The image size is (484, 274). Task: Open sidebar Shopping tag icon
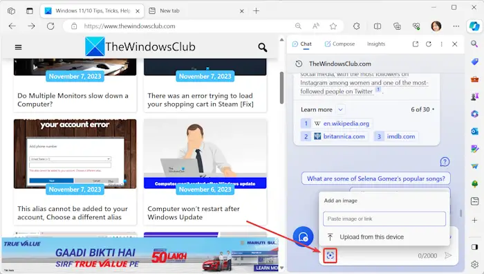coord(474,62)
